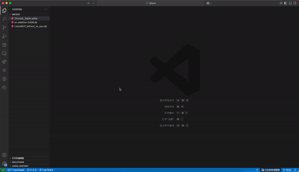Click the 已达到完成配额 Copilot status item
The image size is (299, 172).
(270, 170)
